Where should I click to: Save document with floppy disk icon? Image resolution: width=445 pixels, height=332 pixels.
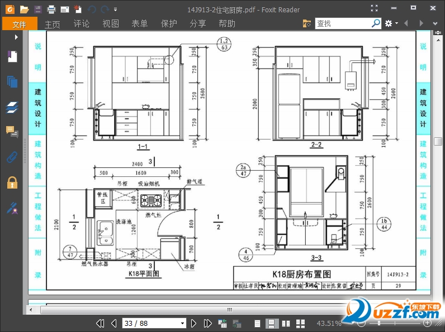38,9
